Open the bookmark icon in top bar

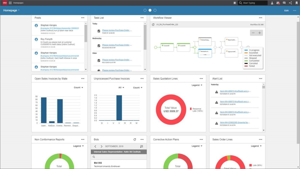click(x=297, y=3)
